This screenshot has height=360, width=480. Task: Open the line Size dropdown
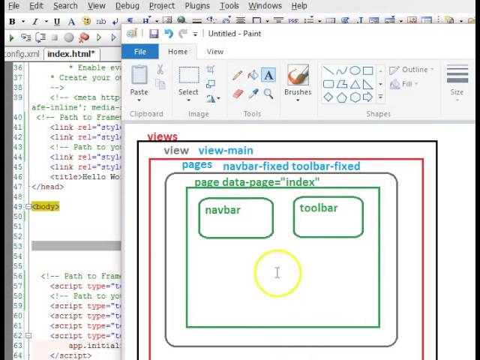[x=457, y=82]
